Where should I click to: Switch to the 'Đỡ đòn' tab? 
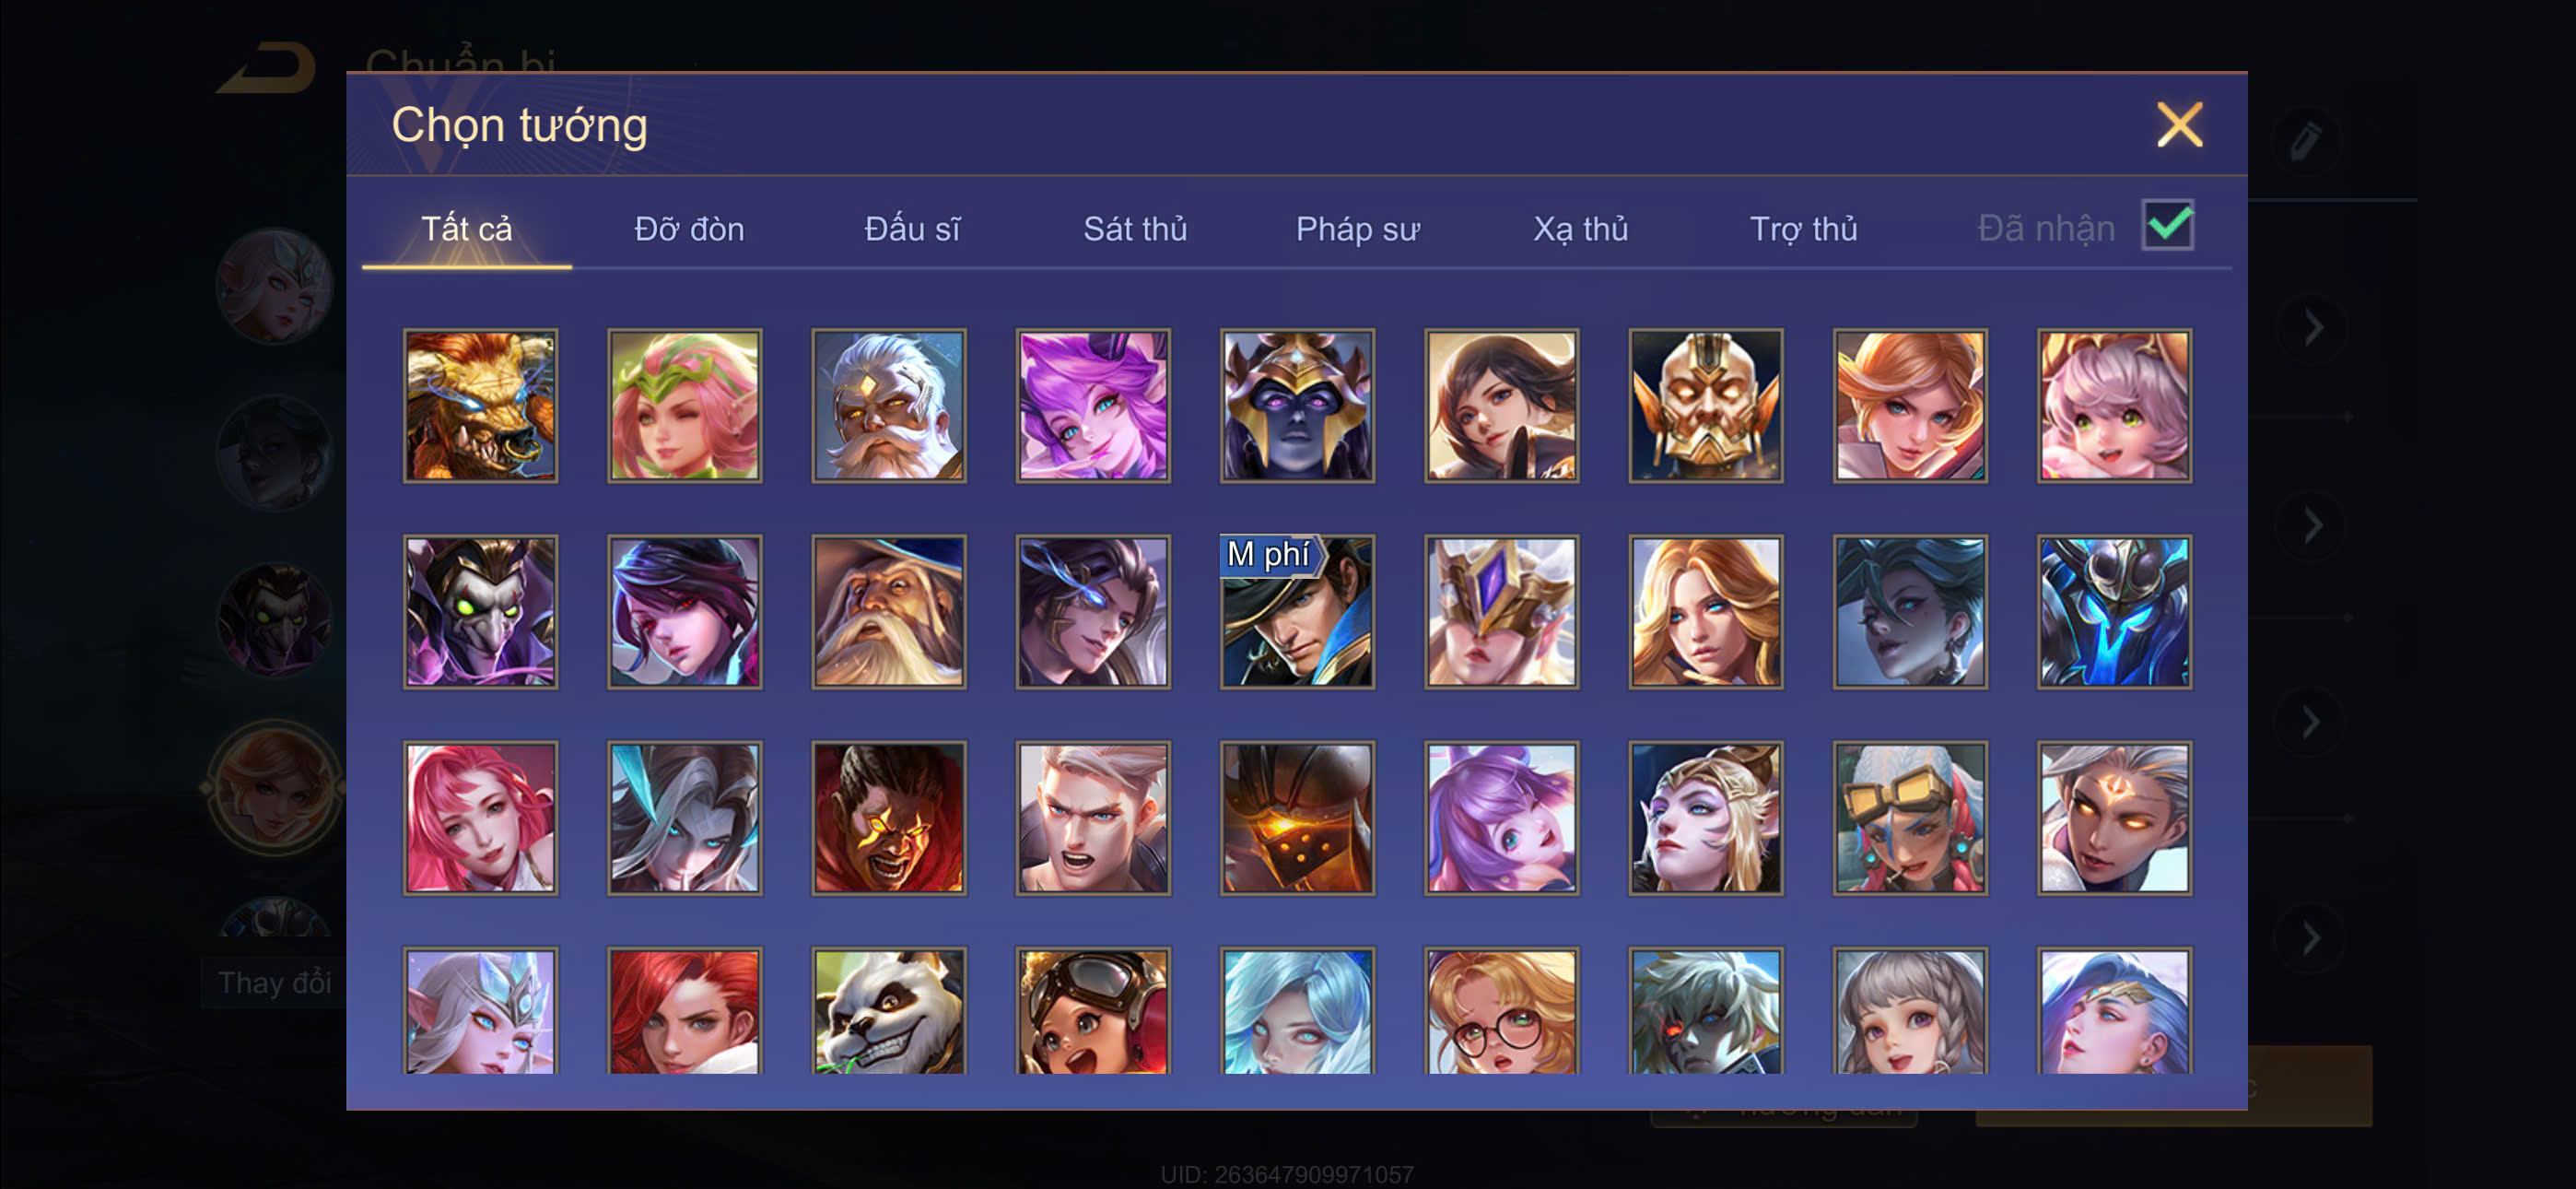click(689, 230)
